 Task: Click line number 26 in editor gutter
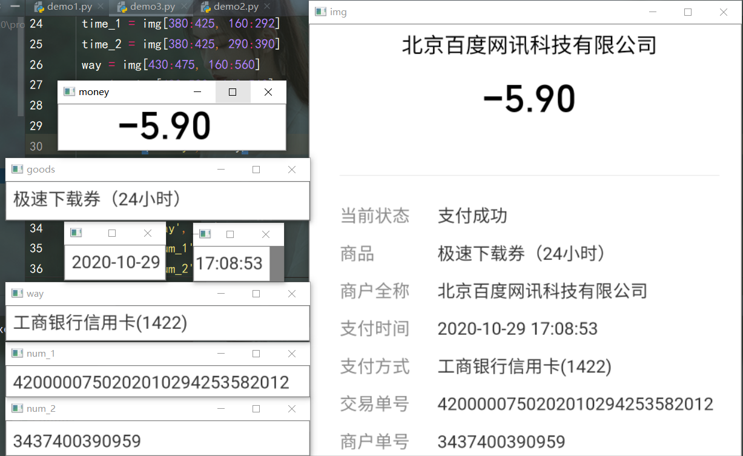[36, 64]
